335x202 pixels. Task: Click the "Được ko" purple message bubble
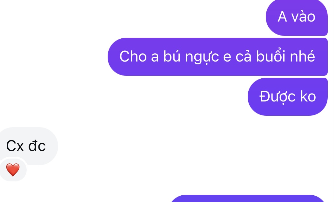click(x=288, y=97)
